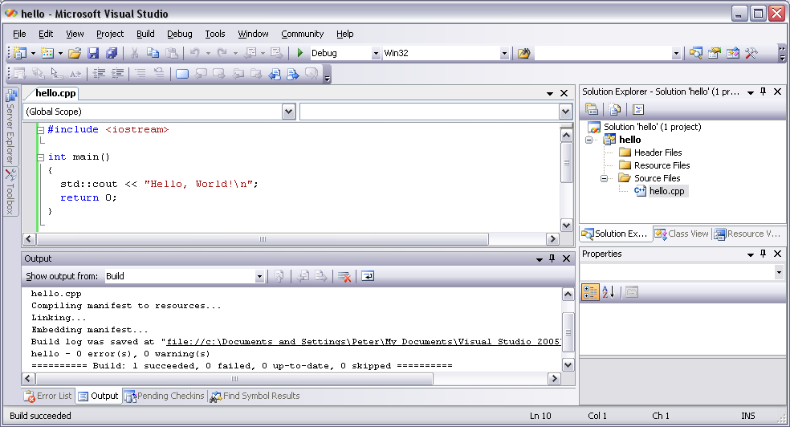Open the Debug configuration dropdown

[375, 53]
